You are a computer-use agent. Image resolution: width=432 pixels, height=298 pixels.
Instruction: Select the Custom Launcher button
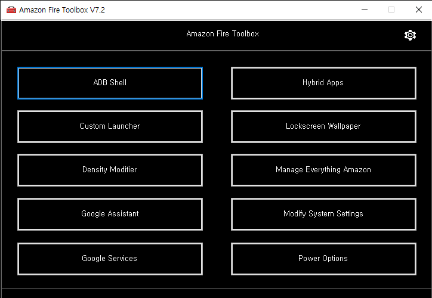(110, 126)
